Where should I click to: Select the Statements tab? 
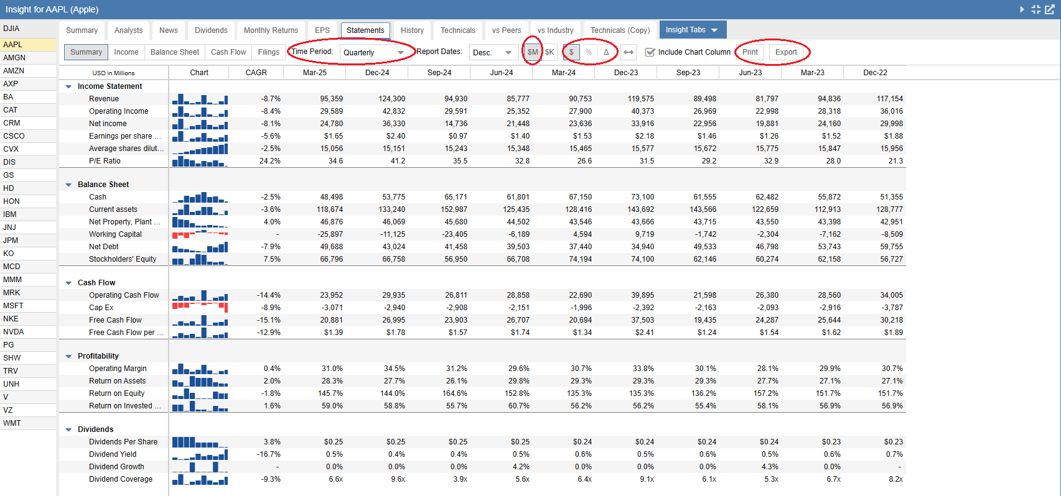(x=365, y=30)
